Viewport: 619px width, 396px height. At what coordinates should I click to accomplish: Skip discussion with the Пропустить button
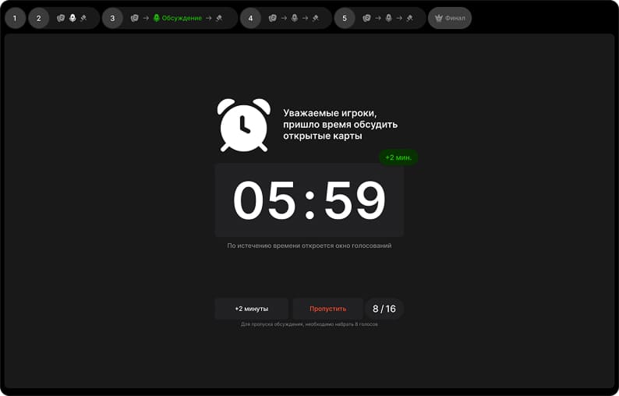pos(327,309)
